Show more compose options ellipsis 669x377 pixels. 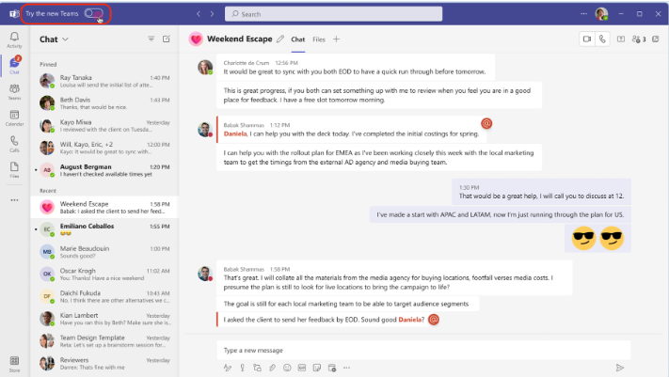[346, 368]
